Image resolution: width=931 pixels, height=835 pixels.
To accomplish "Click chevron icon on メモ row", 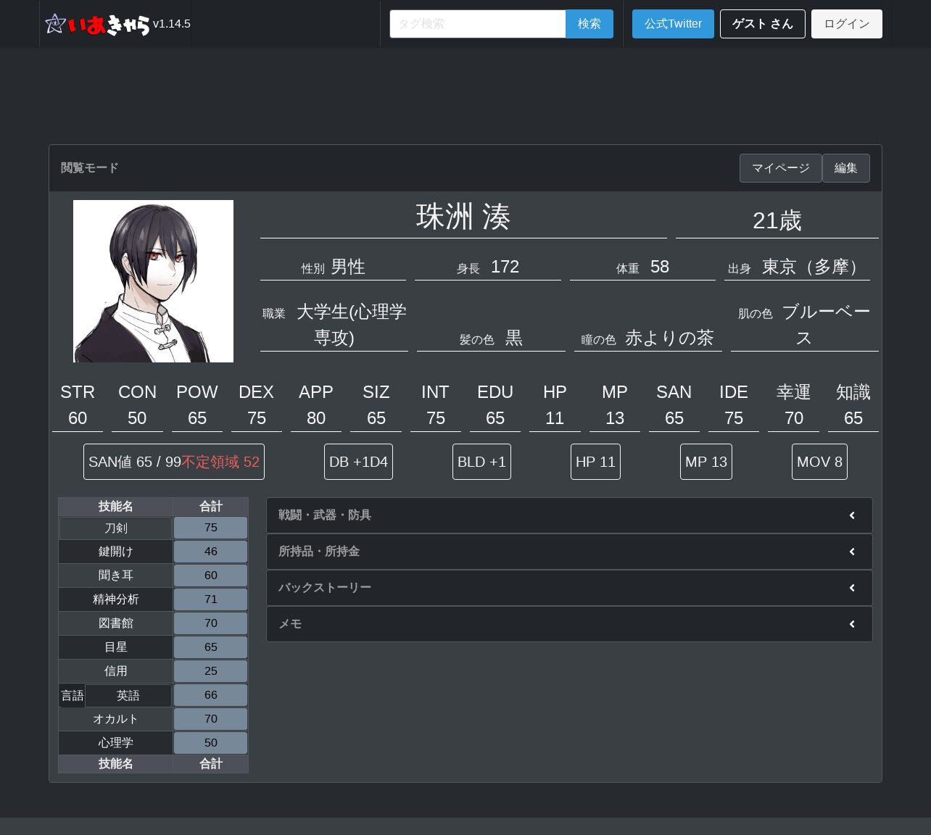I will pos(852,624).
